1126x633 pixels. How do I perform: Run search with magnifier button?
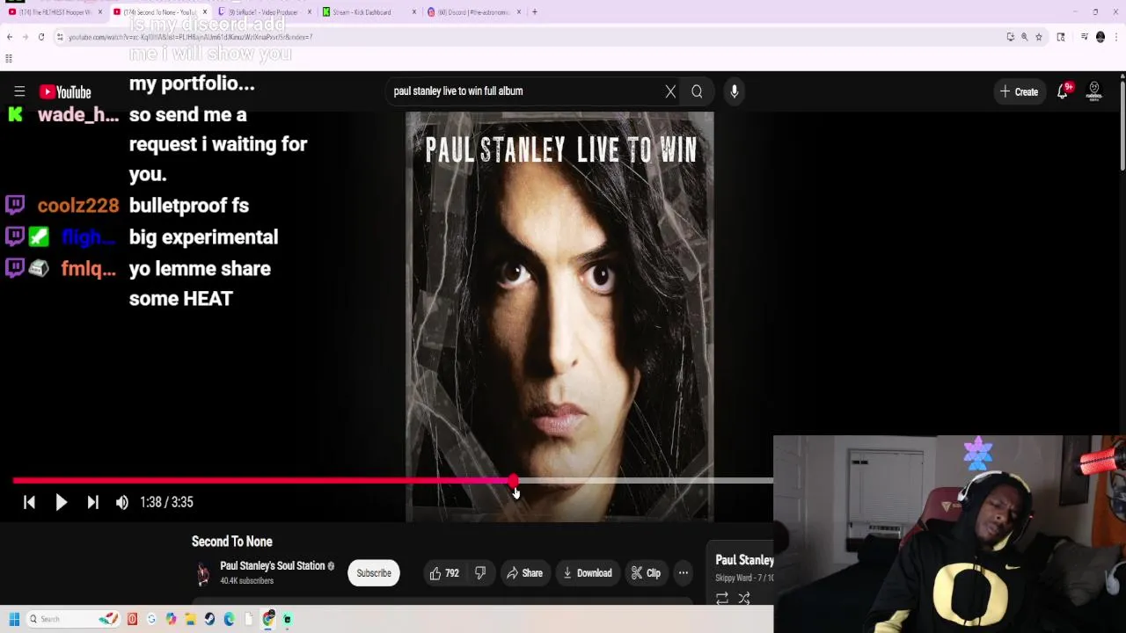697,91
